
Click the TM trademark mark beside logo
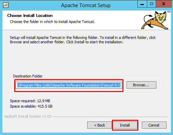coord(169,12)
